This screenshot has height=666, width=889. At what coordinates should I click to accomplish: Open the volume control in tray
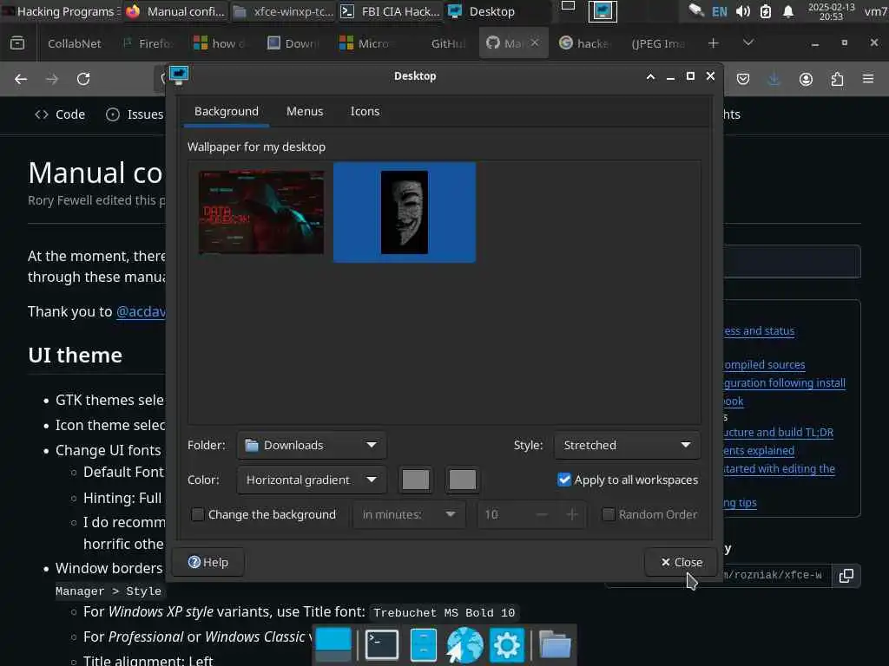[743, 11]
